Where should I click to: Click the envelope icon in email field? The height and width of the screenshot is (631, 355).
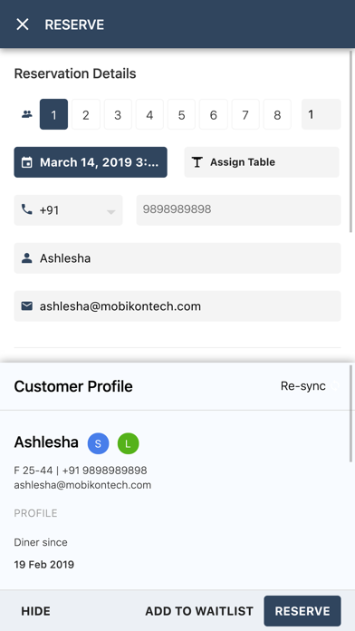(26, 306)
